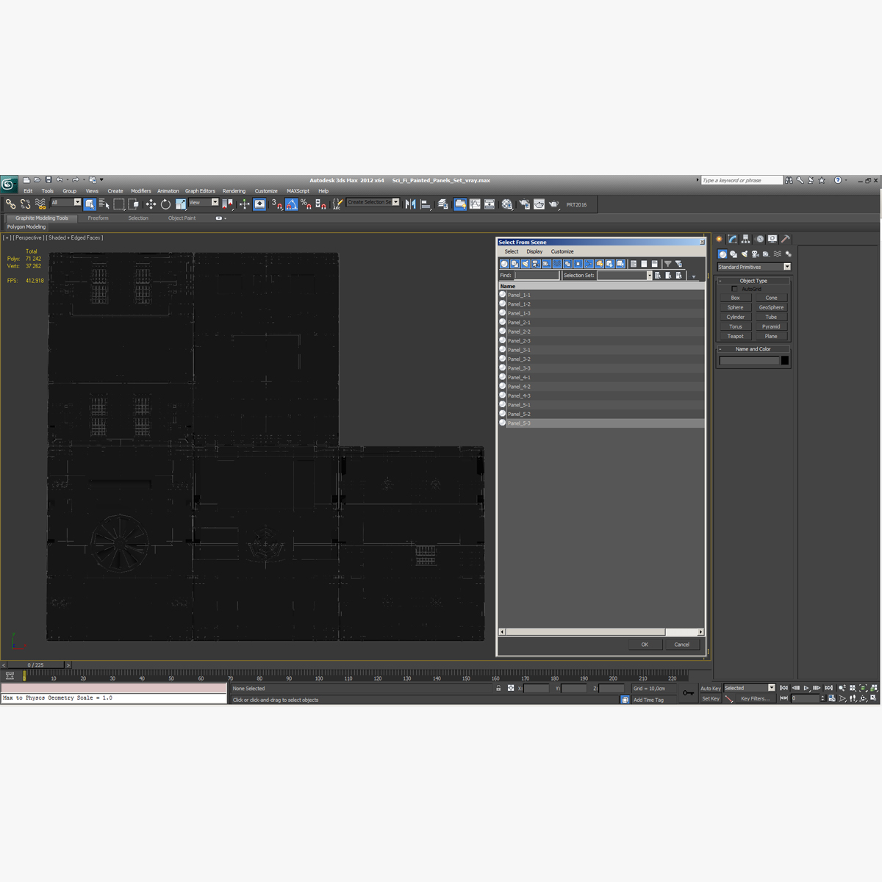
Task: Click the Find input field
Action: 537,276
